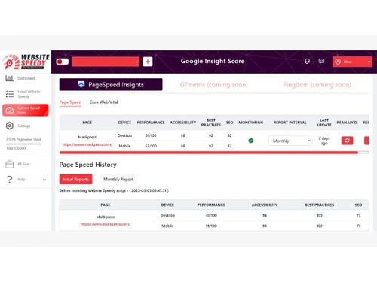
Task: Add a new site with plus button
Action: coord(148,62)
